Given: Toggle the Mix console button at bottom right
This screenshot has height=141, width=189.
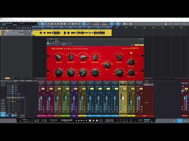Looking at the screenshot, I should (180, 121).
